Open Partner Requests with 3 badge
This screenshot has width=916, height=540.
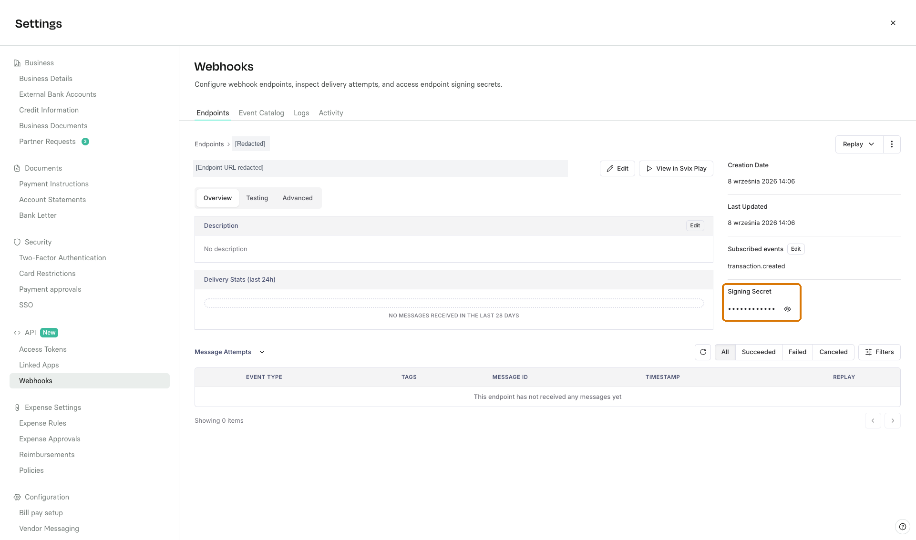pos(54,142)
